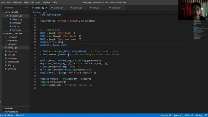Open Server.py from Open Editors list
Screen dimensions: 208x117
17,30
